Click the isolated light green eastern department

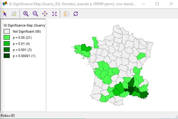pyautogui.click(x=141, y=56)
